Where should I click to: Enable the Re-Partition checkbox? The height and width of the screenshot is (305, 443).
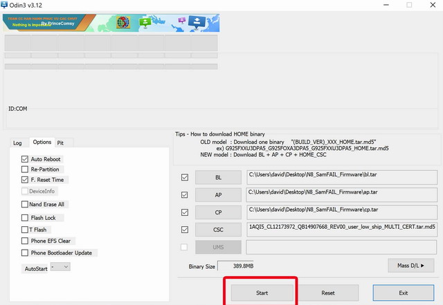tap(25, 169)
